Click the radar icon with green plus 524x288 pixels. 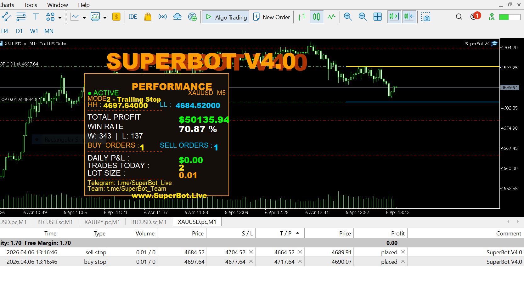pyautogui.click(x=192, y=17)
